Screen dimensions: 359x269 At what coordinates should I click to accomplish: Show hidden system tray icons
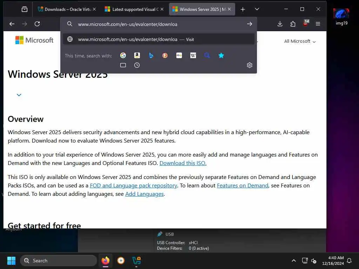293,261
